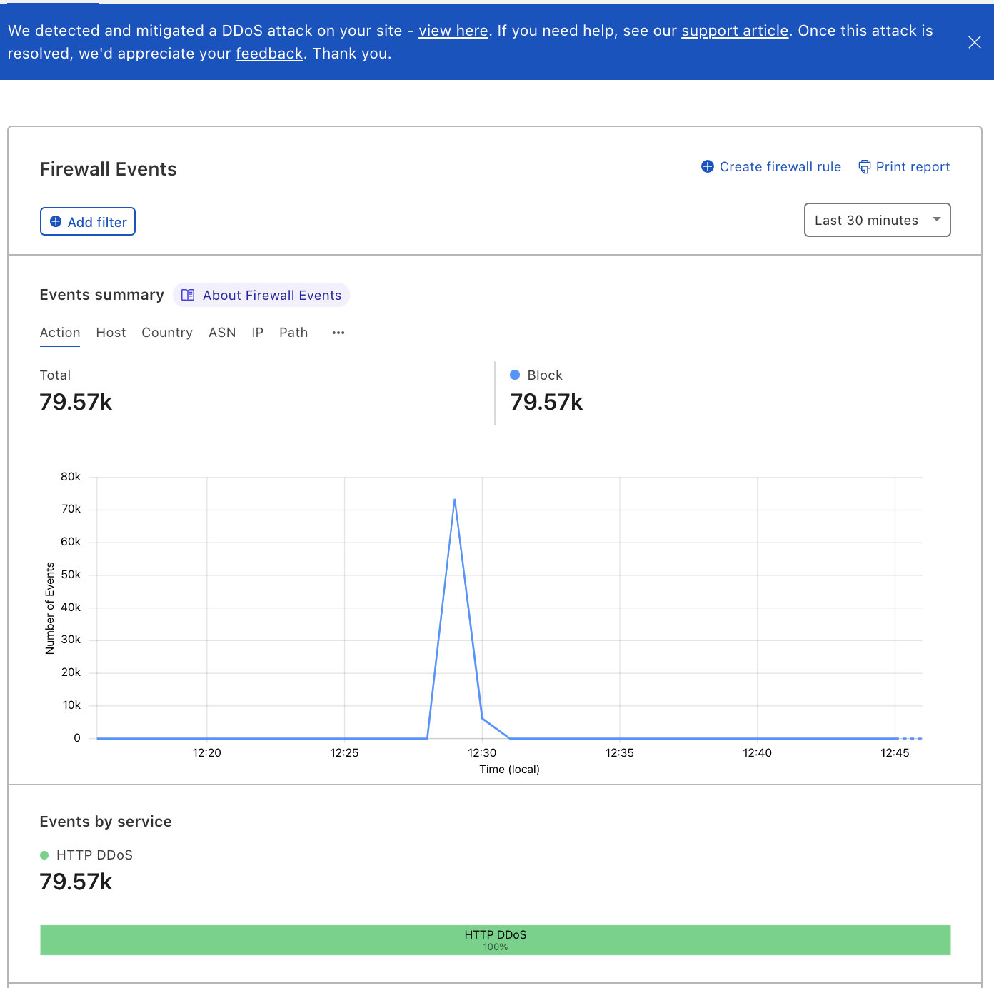Select the ASN tab
Screen dimensions: 994x988
point(222,333)
